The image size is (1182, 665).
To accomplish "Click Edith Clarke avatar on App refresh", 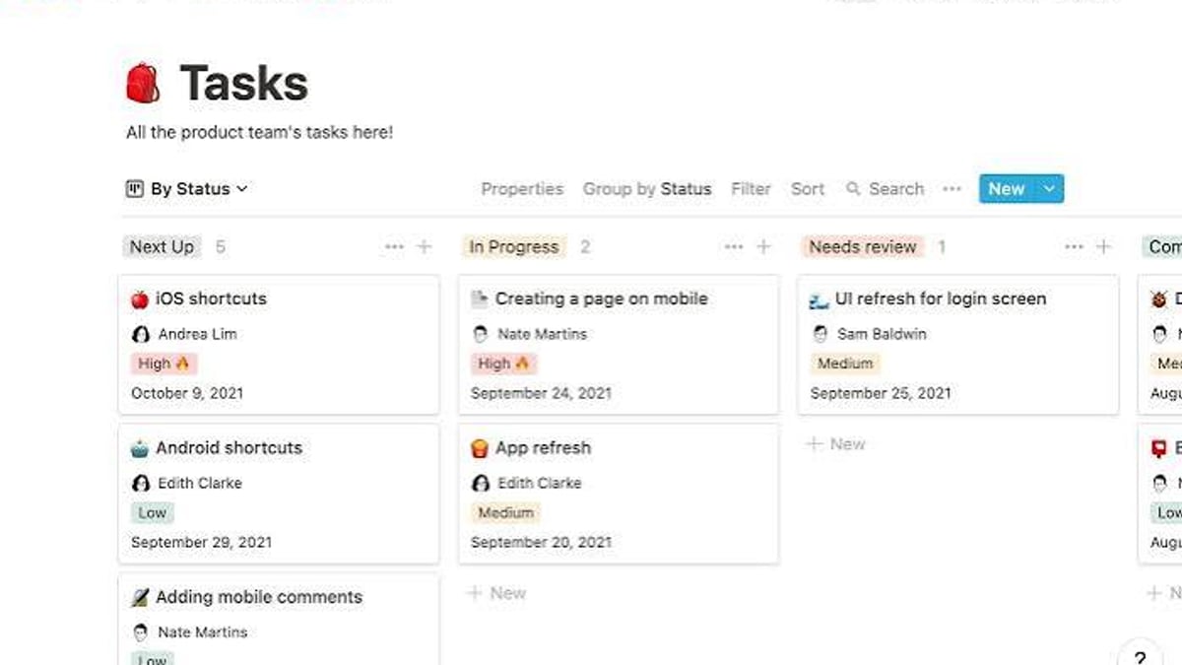I will [x=481, y=483].
